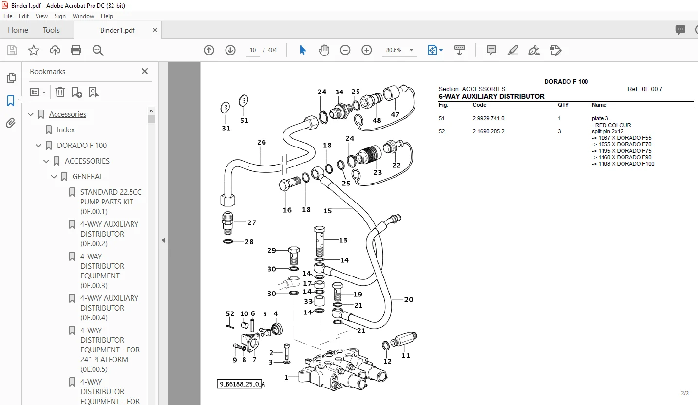Viewport: 698px width, 405px height.
Task: Click the split pin 2x12 name
Action: [x=607, y=131]
